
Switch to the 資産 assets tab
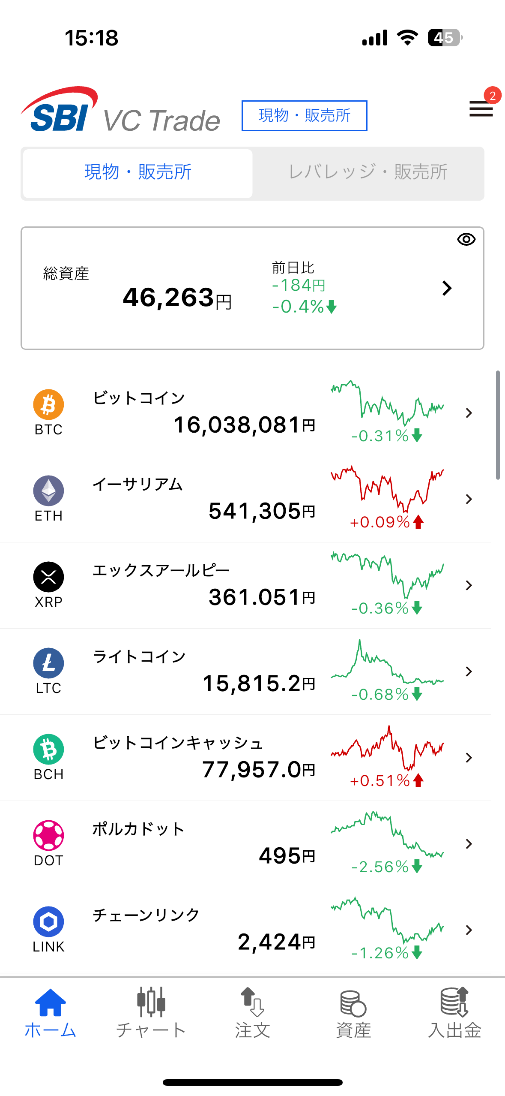coord(353,1013)
